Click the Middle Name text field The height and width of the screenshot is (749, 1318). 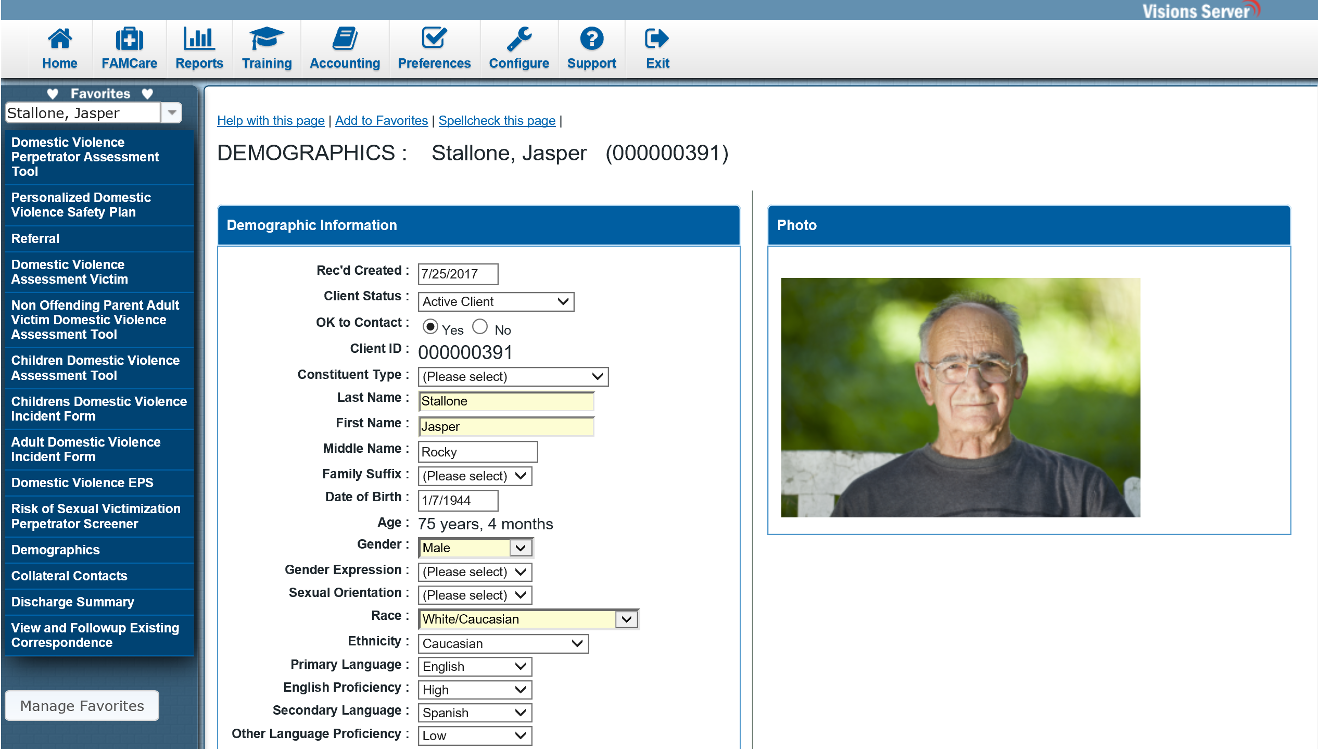(x=477, y=452)
